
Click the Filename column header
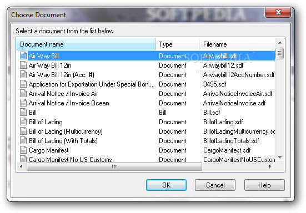pyautogui.click(x=238, y=44)
